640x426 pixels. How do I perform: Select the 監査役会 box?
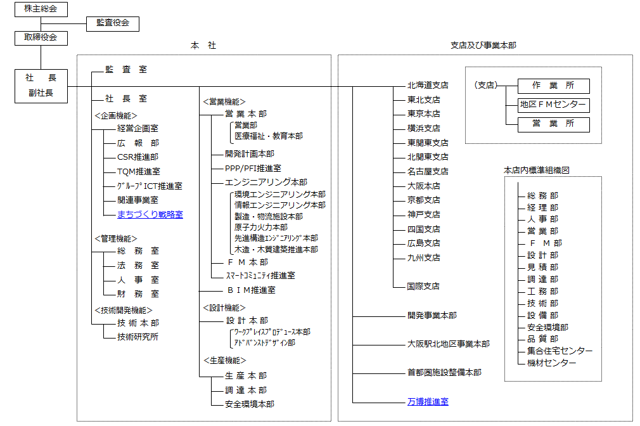click(112, 23)
